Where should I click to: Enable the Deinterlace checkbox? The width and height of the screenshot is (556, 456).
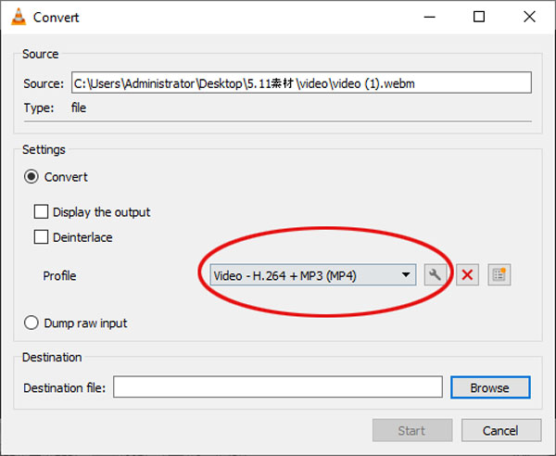41,237
